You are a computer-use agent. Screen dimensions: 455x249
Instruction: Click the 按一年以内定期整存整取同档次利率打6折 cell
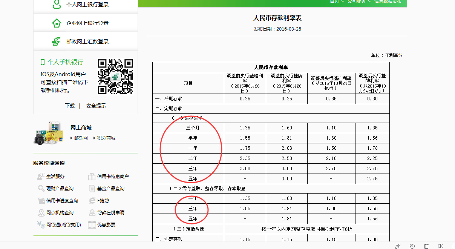(x=307, y=229)
